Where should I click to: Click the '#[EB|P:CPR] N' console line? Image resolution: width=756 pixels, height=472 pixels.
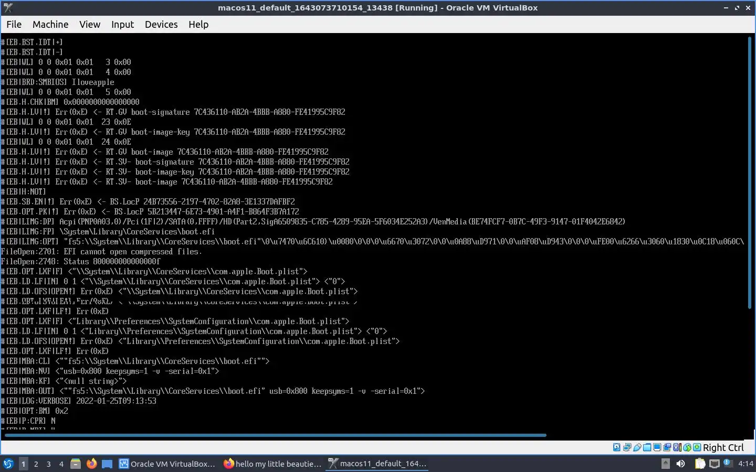tap(28, 421)
